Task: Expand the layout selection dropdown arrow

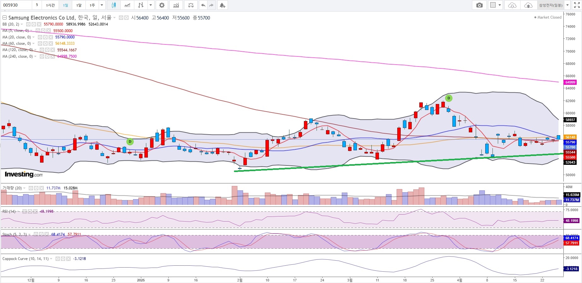Action: 500,5
